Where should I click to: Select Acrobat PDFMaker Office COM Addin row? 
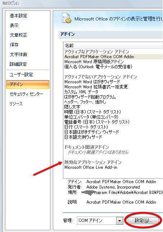point(113,57)
